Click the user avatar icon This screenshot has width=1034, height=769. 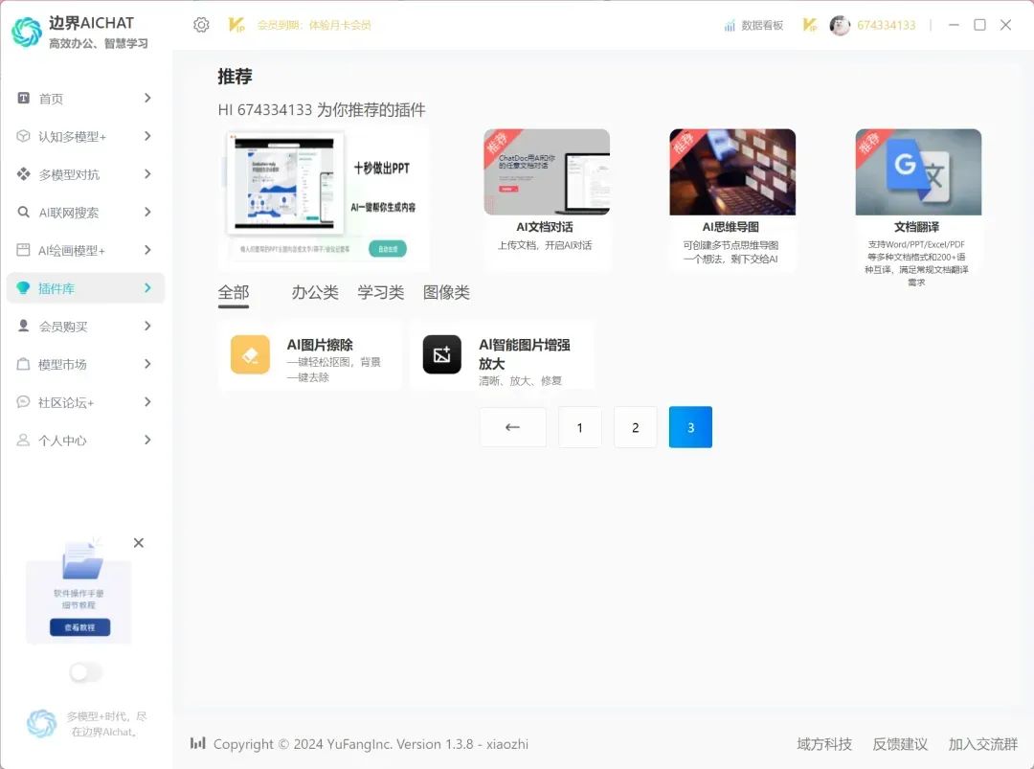pos(840,25)
